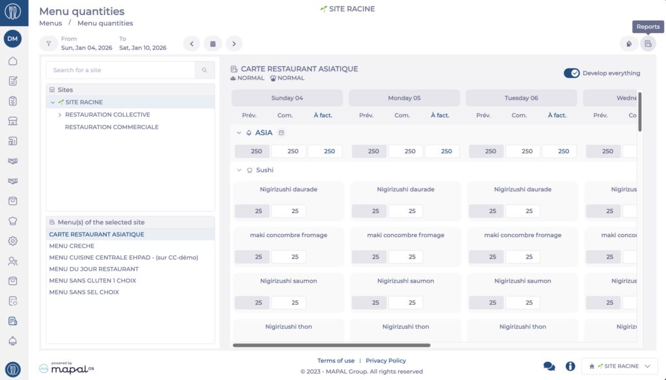Open the service bell sidebar icon

coord(13,341)
